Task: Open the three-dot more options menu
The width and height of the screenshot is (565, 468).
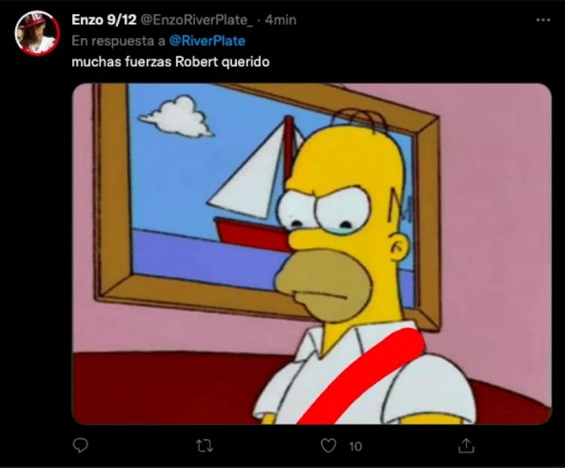Action: point(543,20)
